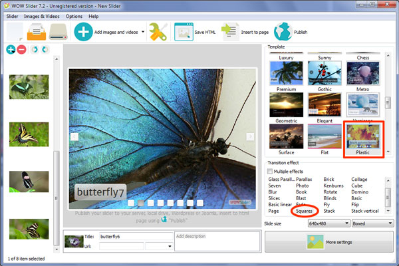
Task: Choose the Cube transition effect
Action: [357, 186]
